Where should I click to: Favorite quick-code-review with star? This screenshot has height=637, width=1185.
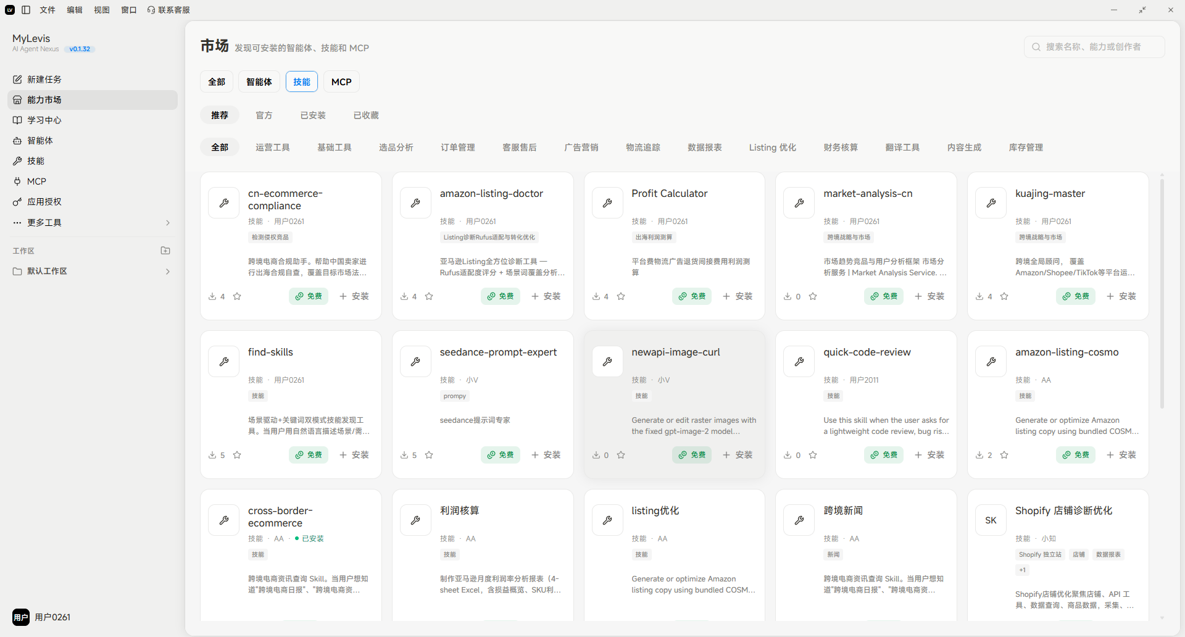(x=813, y=455)
